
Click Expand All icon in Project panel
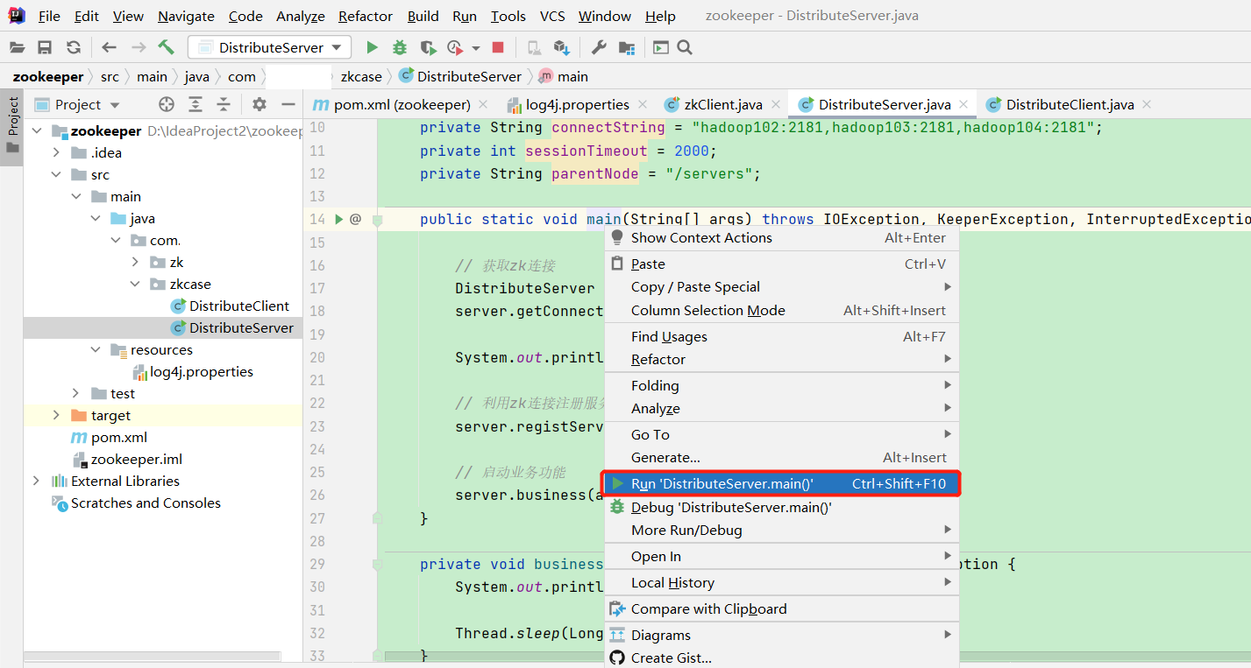(195, 104)
